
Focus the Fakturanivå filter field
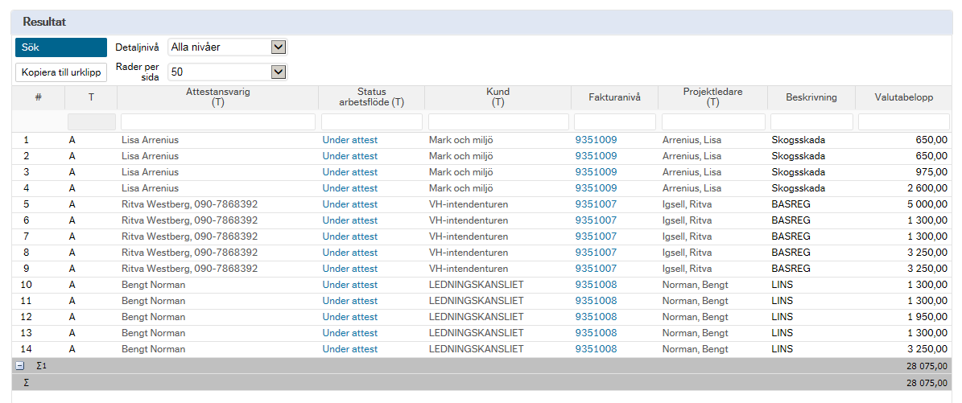pyautogui.click(x=615, y=121)
